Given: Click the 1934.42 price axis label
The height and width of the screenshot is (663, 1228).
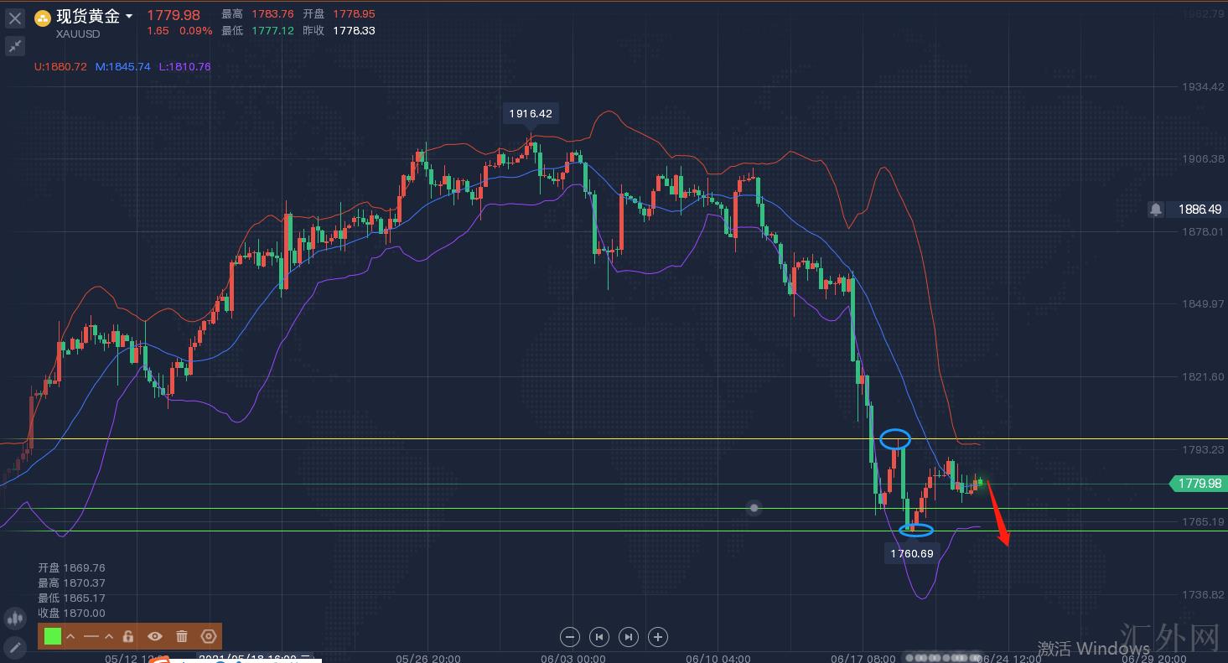Looking at the screenshot, I should [1202, 86].
